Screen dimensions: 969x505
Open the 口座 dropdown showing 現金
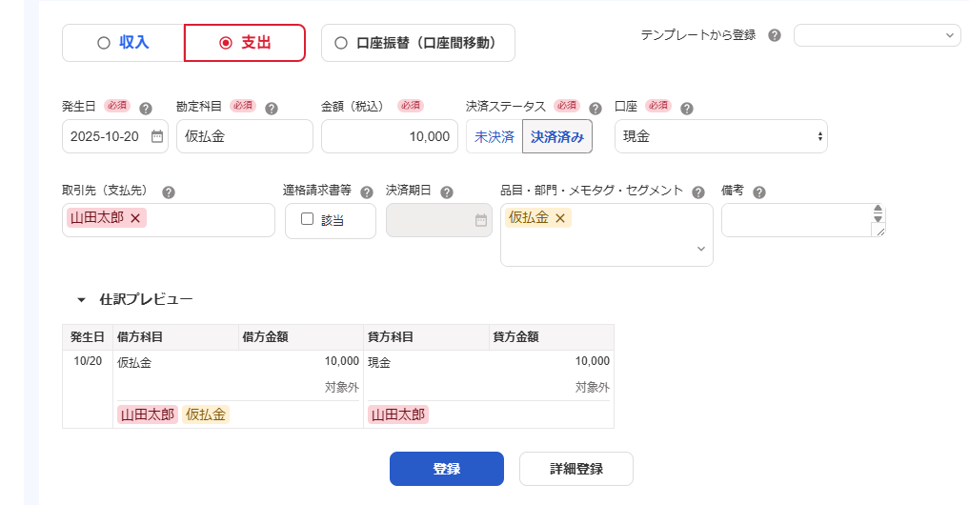720,137
